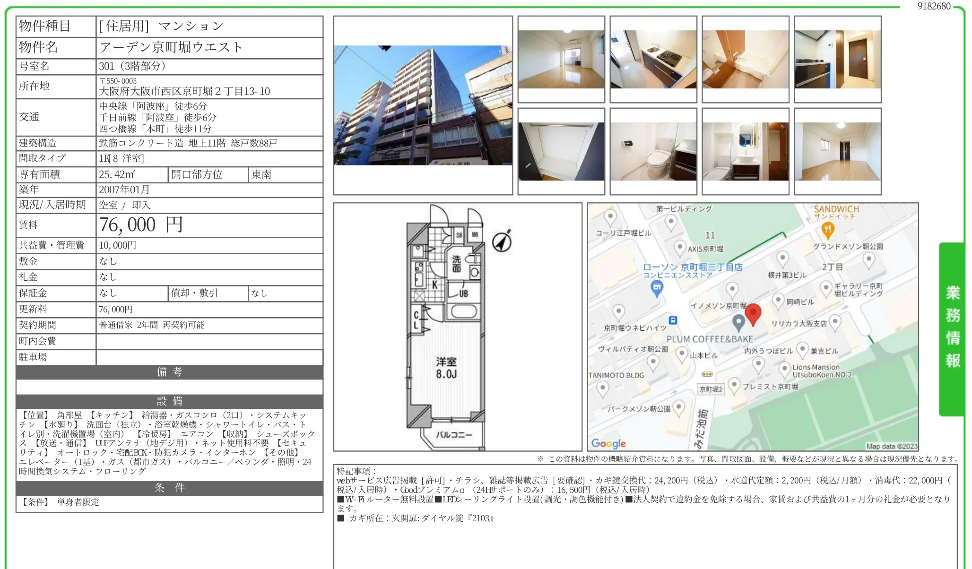Click the Lawson convenience store map icon
This screenshot has width=972, height=569.
coord(657,287)
